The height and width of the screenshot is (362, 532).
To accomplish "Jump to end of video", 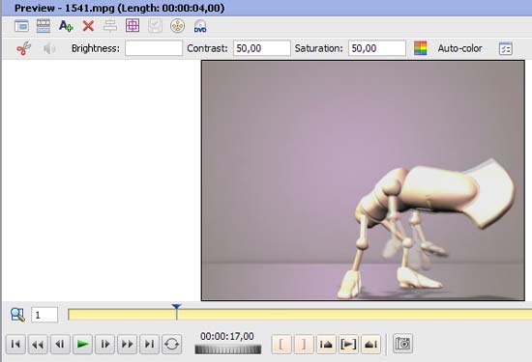I will [x=149, y=344].
